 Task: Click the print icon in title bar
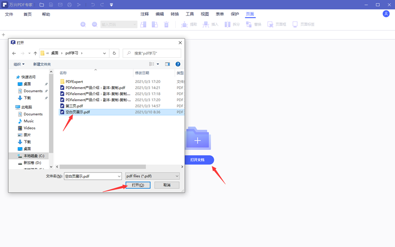pos(69,4)
